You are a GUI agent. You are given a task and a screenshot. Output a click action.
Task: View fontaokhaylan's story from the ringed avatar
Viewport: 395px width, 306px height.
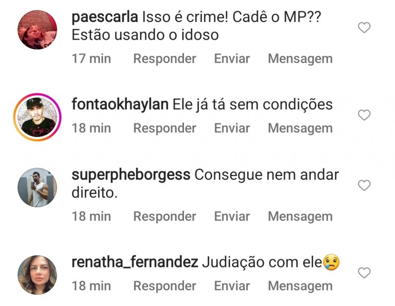(37, 117)
